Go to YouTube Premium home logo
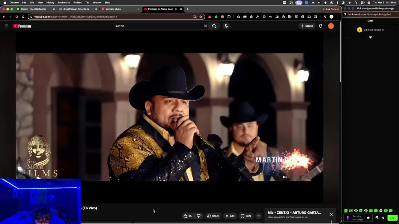399x224 pixels. [x=22, y=26]
